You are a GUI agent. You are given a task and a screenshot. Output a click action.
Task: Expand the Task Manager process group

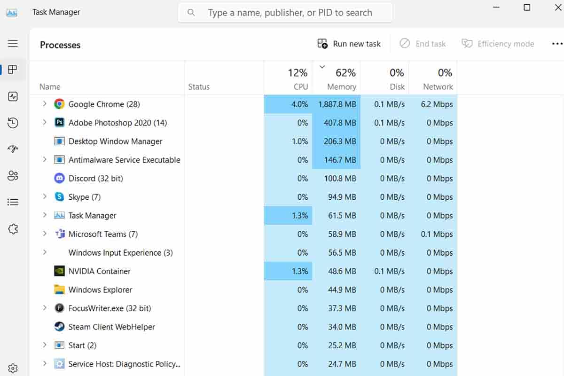click(x=45, y=215)
